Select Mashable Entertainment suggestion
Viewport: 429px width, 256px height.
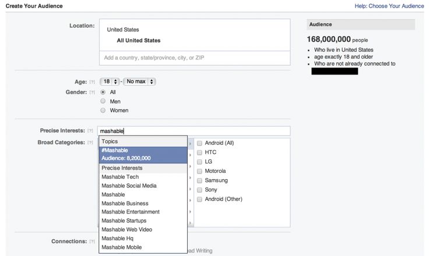(x=143, y=212)
